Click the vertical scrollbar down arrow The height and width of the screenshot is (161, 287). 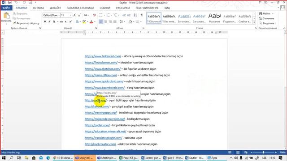285,148
